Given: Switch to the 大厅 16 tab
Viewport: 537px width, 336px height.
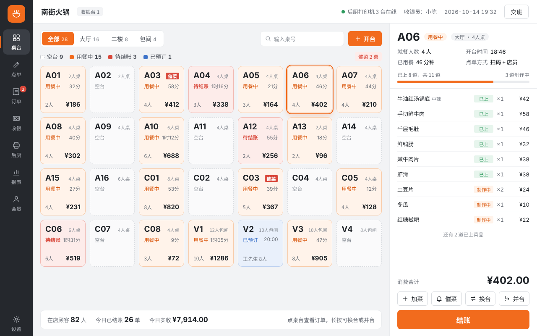Looking at the screenshot, I should click(x=89, y=39).
